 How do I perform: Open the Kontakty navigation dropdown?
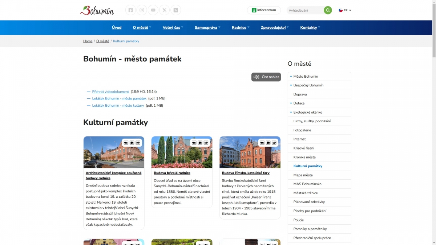coord(310,28)
